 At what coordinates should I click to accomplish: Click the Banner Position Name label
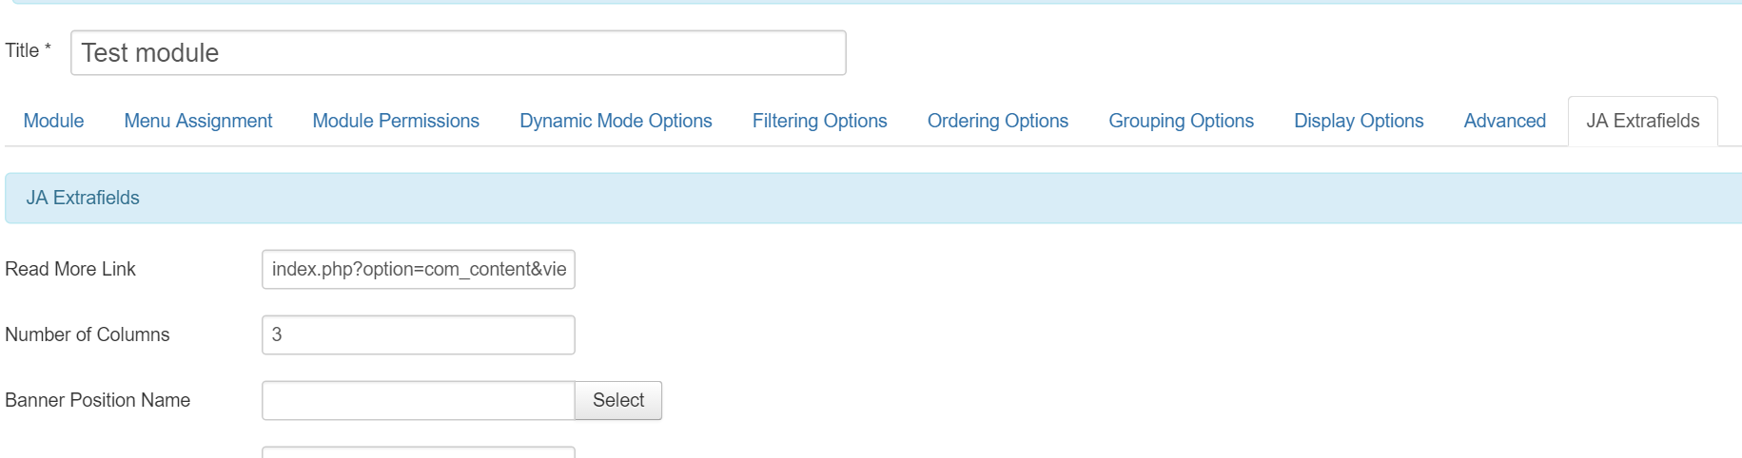click(x=98, y=400)
